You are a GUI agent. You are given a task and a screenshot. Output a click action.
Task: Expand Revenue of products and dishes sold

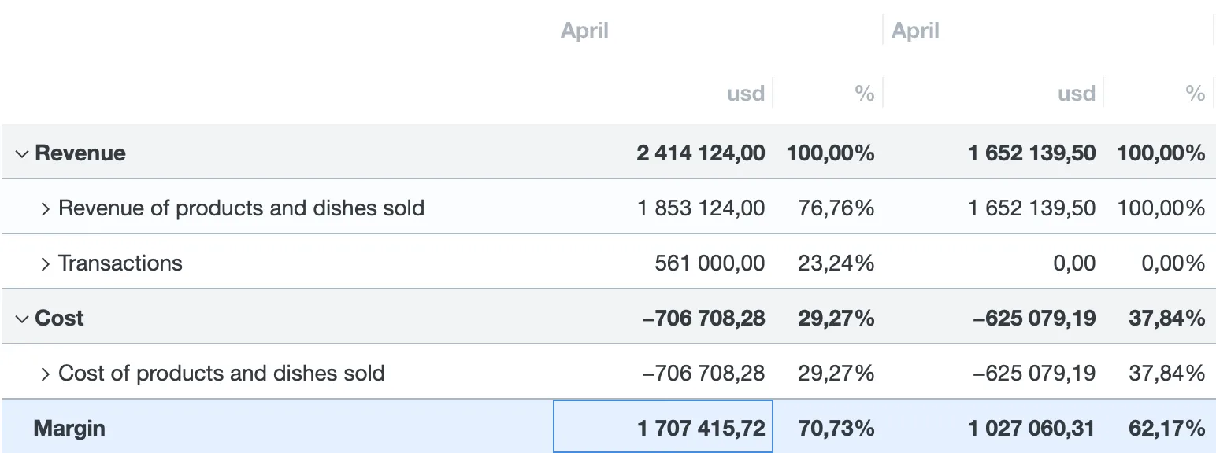[46, 208]
